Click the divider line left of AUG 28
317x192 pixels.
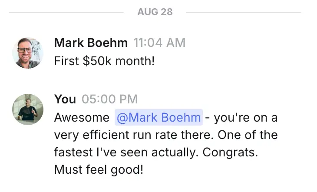click(66, 13)
